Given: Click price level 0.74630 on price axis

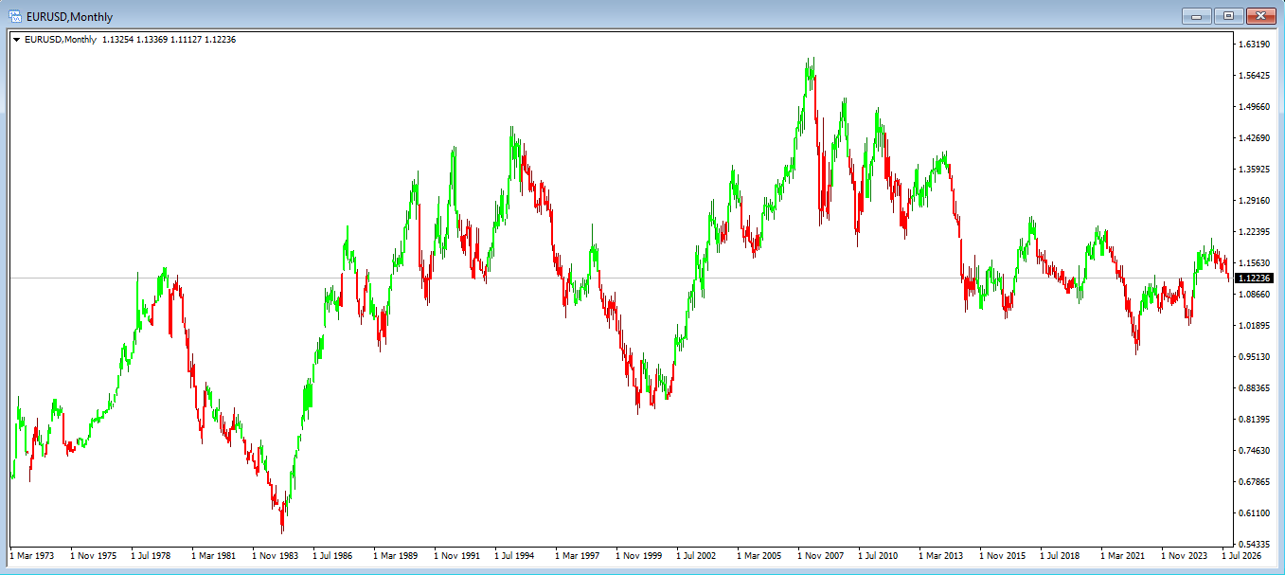Looking at the screenshot, I should coord(1254,451).
